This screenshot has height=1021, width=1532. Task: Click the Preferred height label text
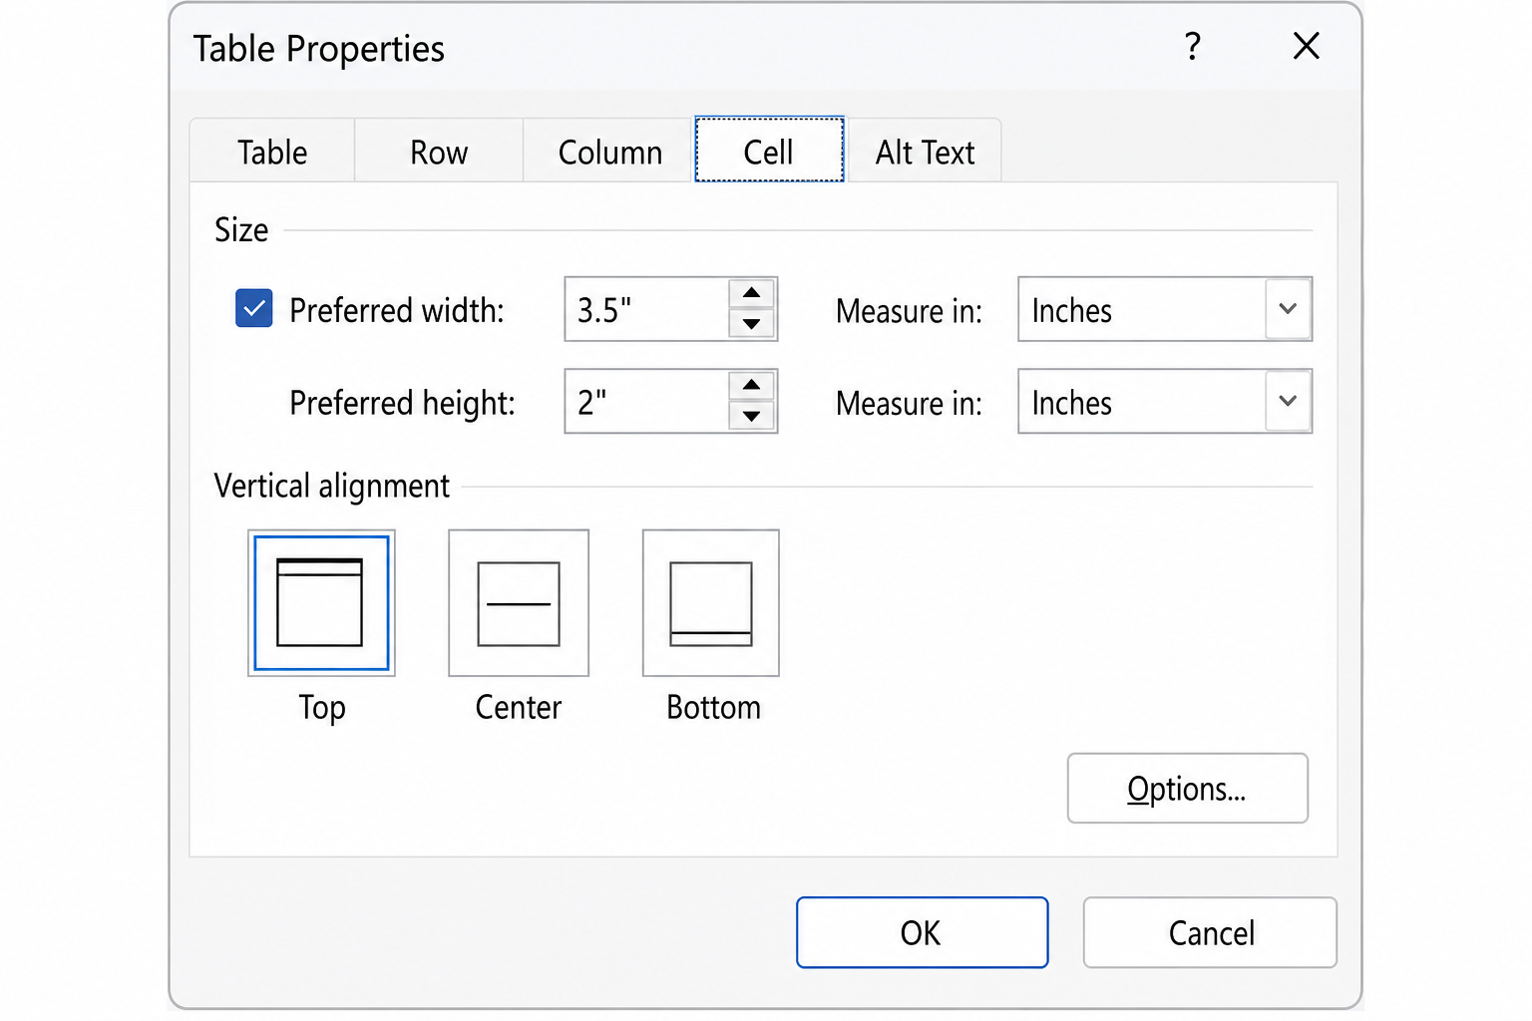click(x=402, y=403)
